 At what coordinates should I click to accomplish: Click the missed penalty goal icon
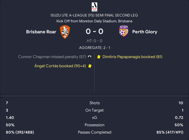point(90,57)
